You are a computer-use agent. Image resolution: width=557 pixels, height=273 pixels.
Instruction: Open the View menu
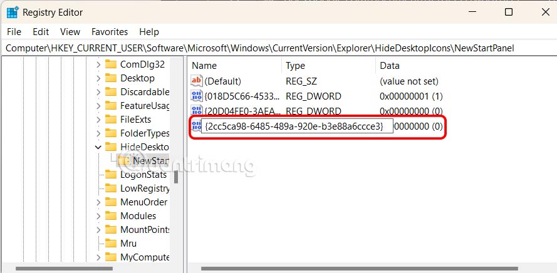coord(70,32)
